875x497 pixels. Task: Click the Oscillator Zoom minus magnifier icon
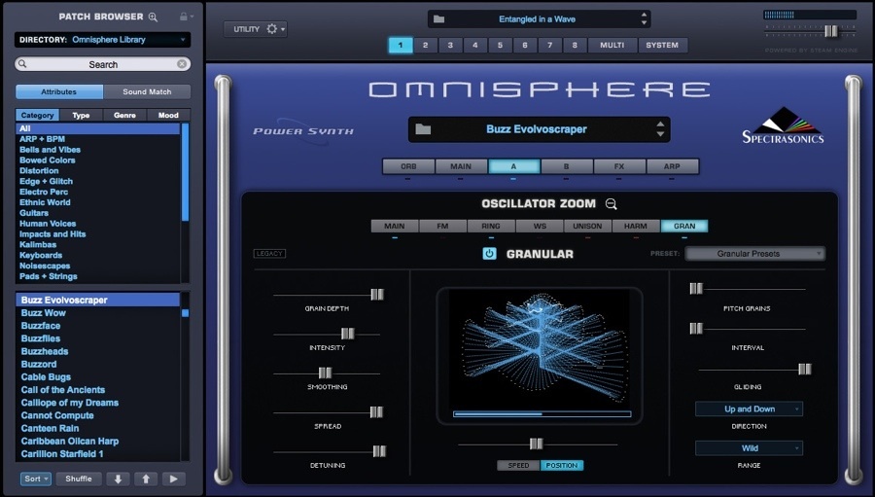pyautogui.click(x=612, y=204)
